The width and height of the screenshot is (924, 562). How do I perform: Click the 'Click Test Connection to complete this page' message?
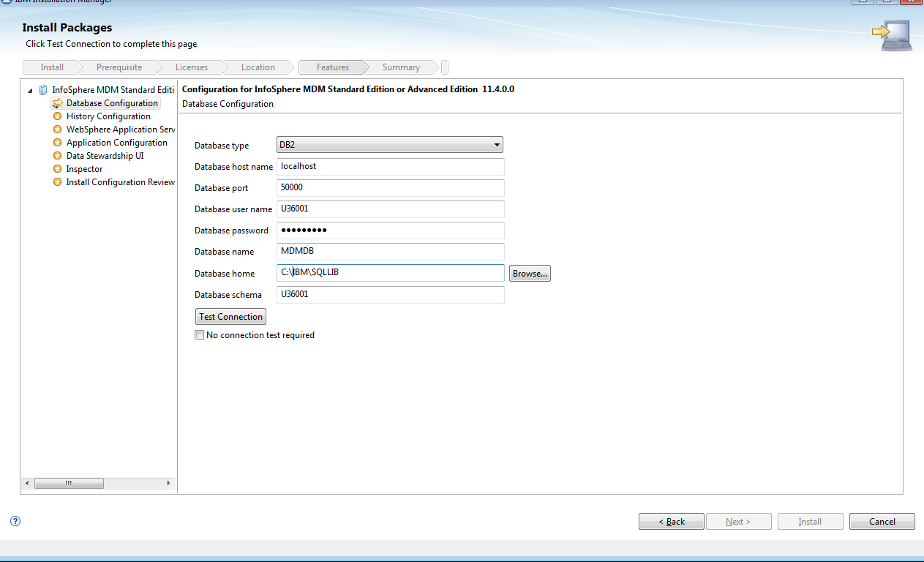tap(111, 44)
